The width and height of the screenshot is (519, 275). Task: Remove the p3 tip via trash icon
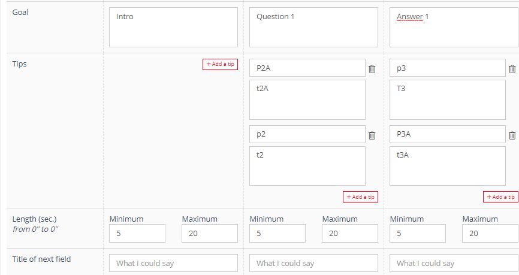512,69
